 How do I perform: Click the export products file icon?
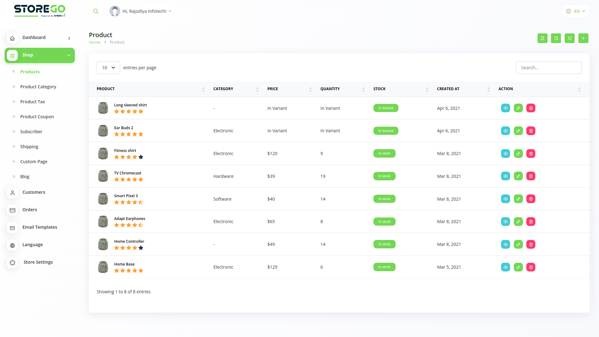pos(556,38)
